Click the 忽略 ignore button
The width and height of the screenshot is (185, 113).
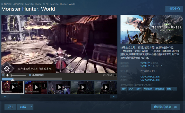(x=23, y=107)
